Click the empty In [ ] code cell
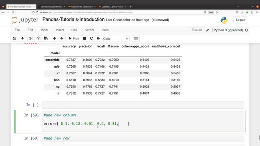The image size is (260, 146). tap(143, 105)
